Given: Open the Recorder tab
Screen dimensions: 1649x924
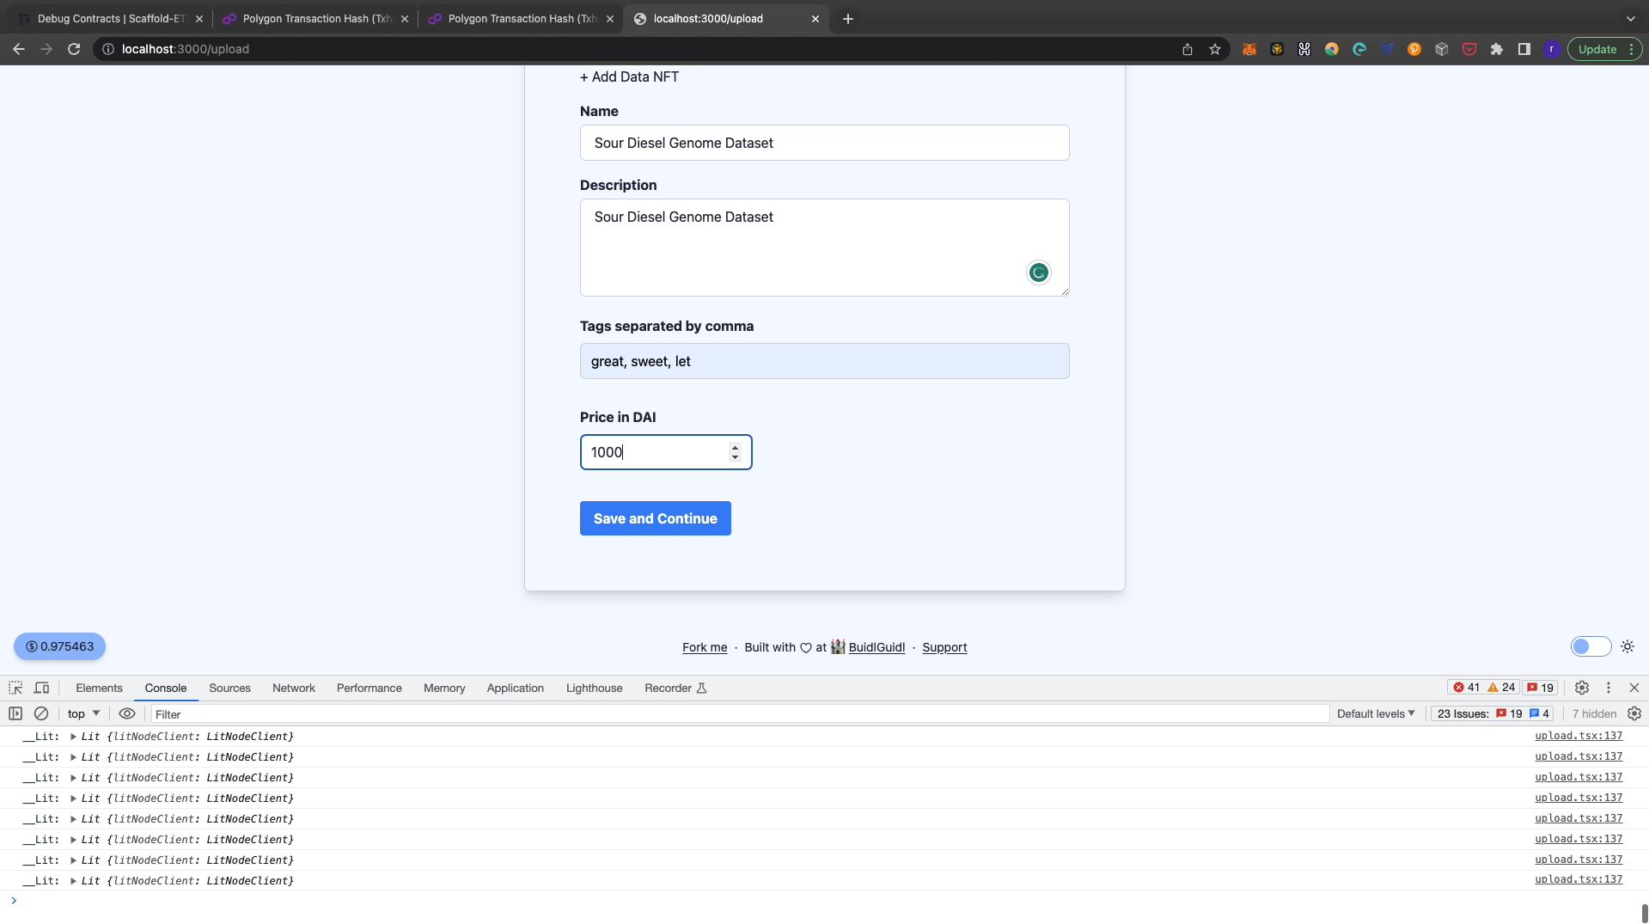Looking at the screenshot, I should (x=675, y=688).
